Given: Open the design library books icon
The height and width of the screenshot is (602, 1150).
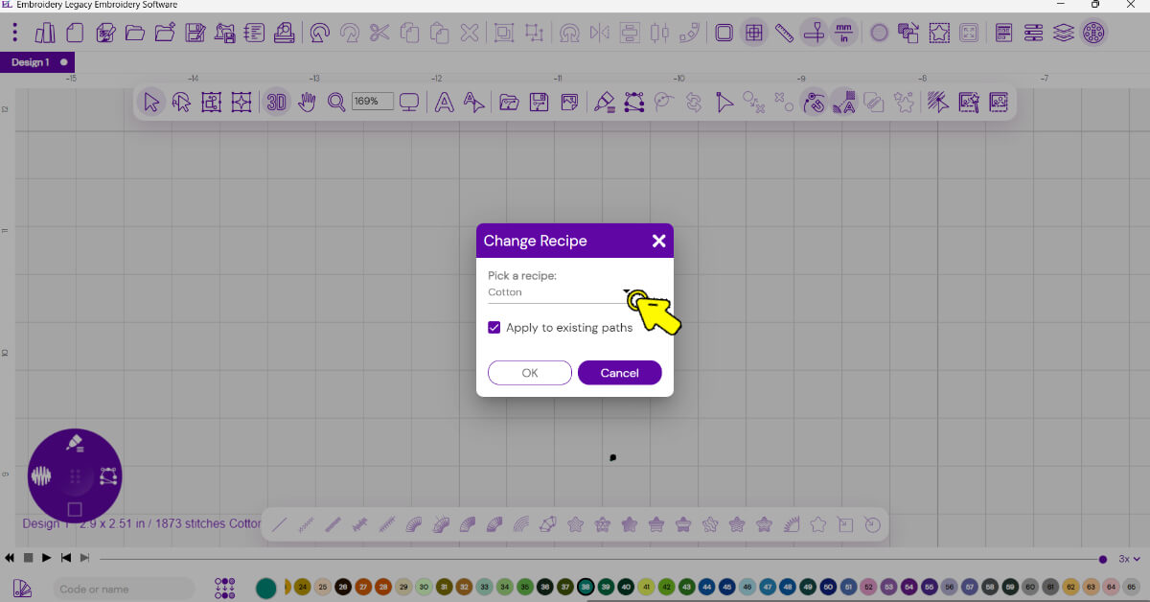Looking at the screenshot, I should (45, 33).
